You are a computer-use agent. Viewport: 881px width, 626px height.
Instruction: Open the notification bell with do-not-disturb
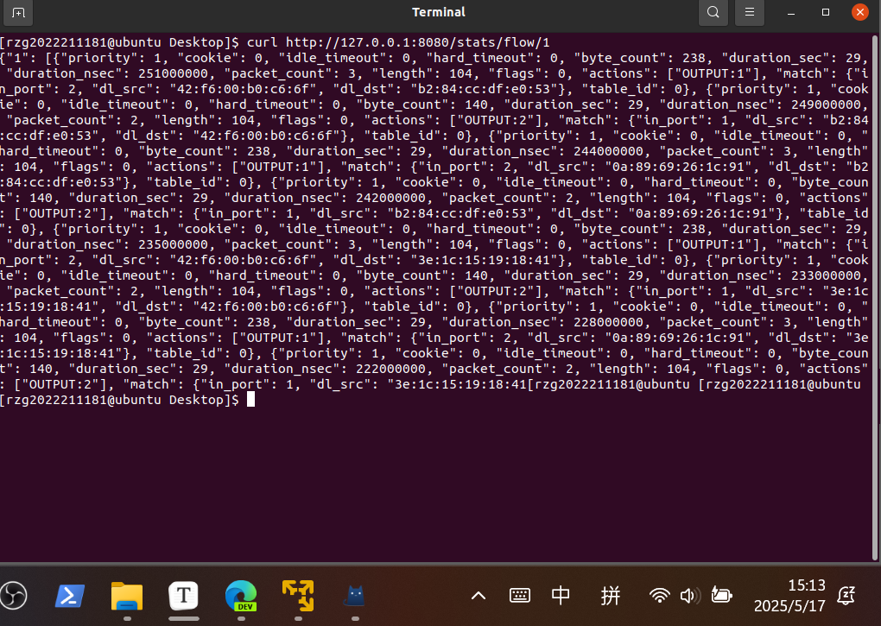click(x=847, y=595)
